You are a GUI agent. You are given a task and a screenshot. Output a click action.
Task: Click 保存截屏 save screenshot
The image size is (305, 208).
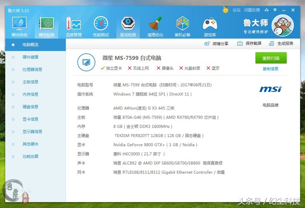pyautogui.click(x=249, y=43)
